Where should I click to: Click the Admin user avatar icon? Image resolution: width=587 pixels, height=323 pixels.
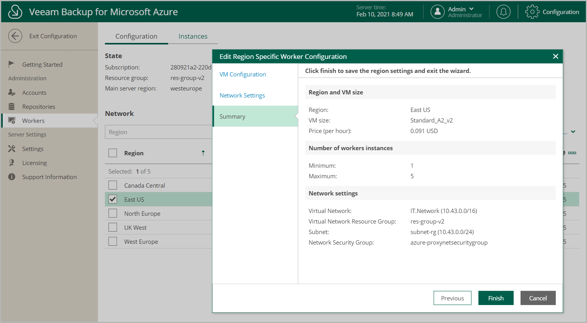click(x=438, y=12)
